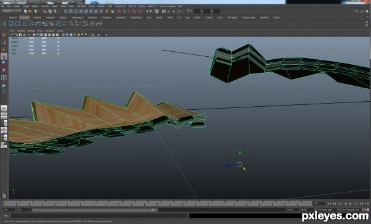Choose the Select tool in the toolbox
The width and height of the screenshot is (371, 224).
(4, 35)
